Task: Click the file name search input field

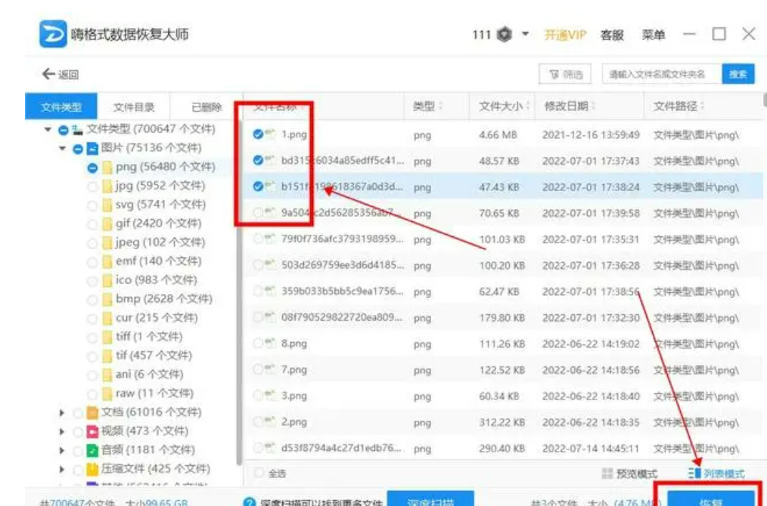Action: point(662,74)
